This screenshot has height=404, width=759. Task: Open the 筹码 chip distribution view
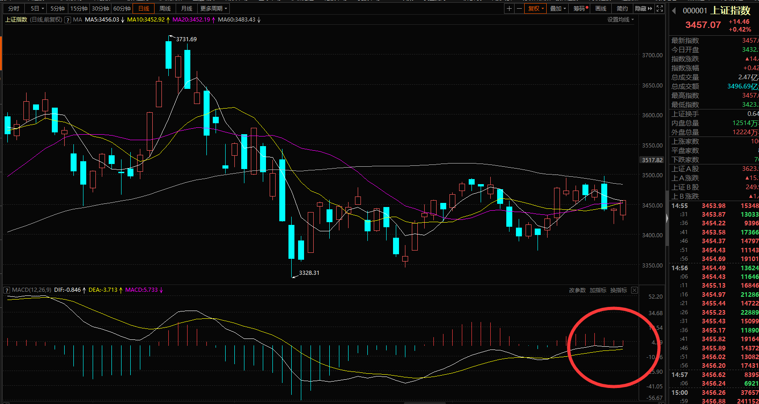pos(581,9)
